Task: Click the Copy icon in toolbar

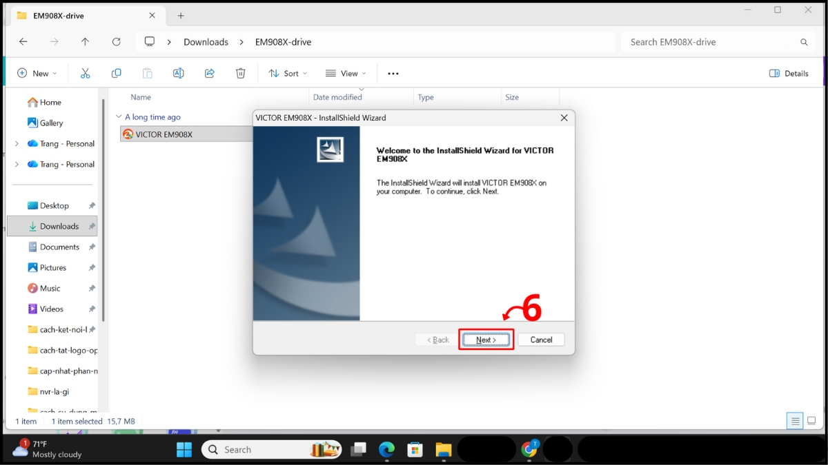Action: point(117,73)
